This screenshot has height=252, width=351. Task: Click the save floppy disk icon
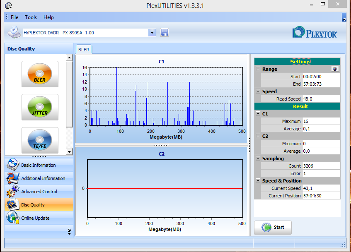click(165, 33)
